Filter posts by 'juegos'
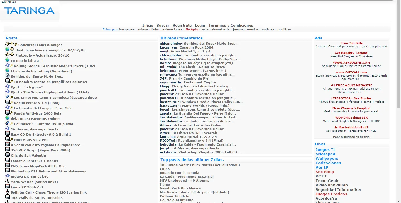Screen dimensions: 401x203 coord(238,29)
